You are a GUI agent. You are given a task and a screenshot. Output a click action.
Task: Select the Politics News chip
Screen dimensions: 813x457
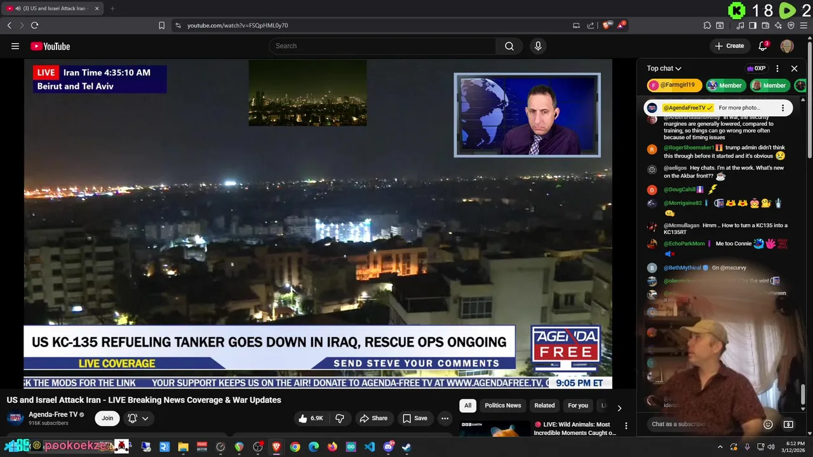[x=503, y=406]
